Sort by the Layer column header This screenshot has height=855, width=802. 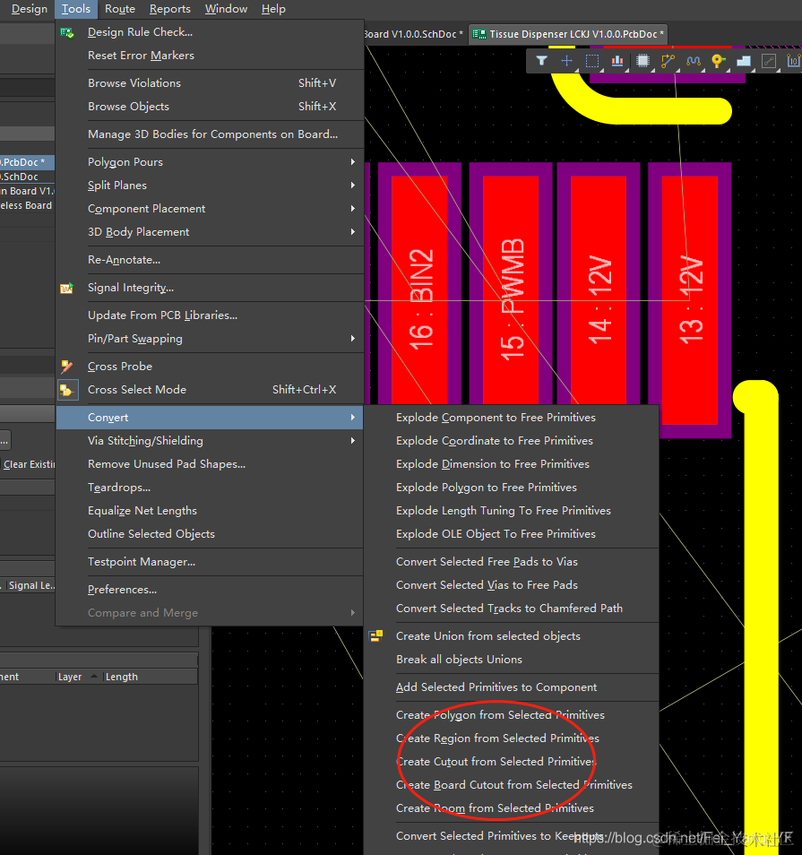click(x=77, y=677)
